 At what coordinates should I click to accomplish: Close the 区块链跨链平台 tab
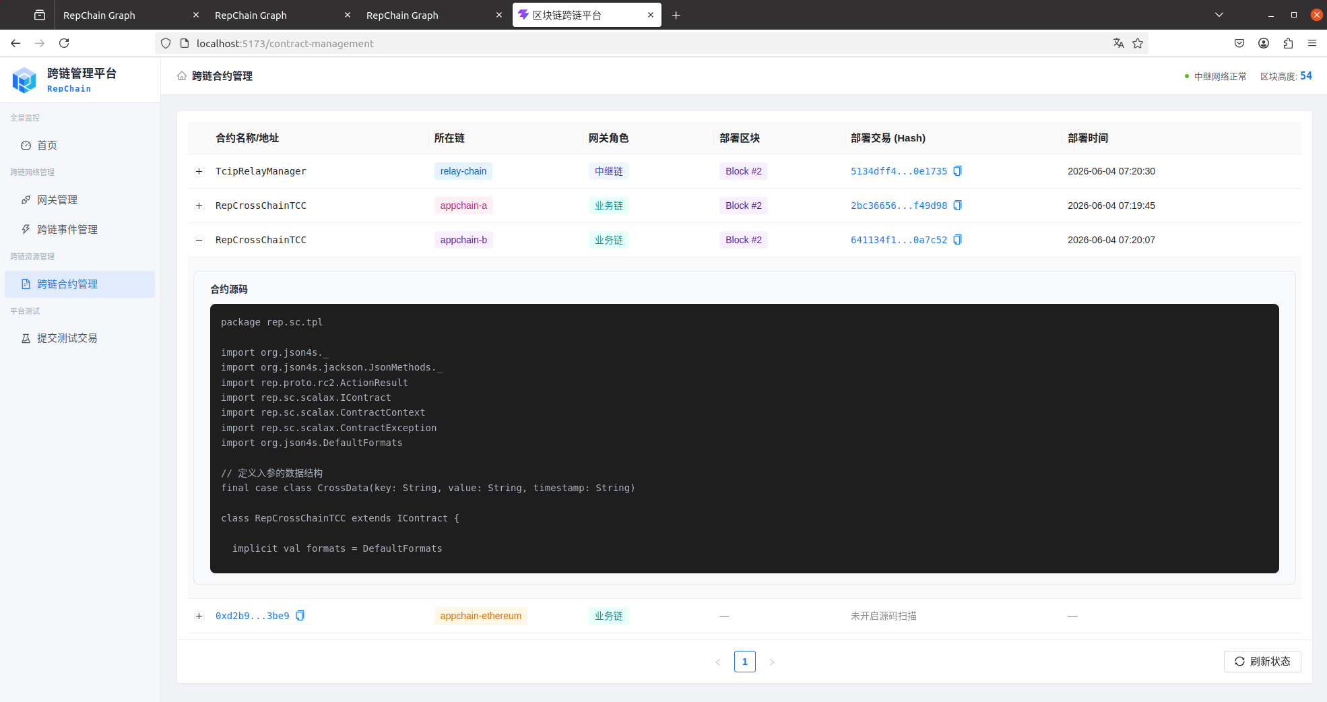651,15
